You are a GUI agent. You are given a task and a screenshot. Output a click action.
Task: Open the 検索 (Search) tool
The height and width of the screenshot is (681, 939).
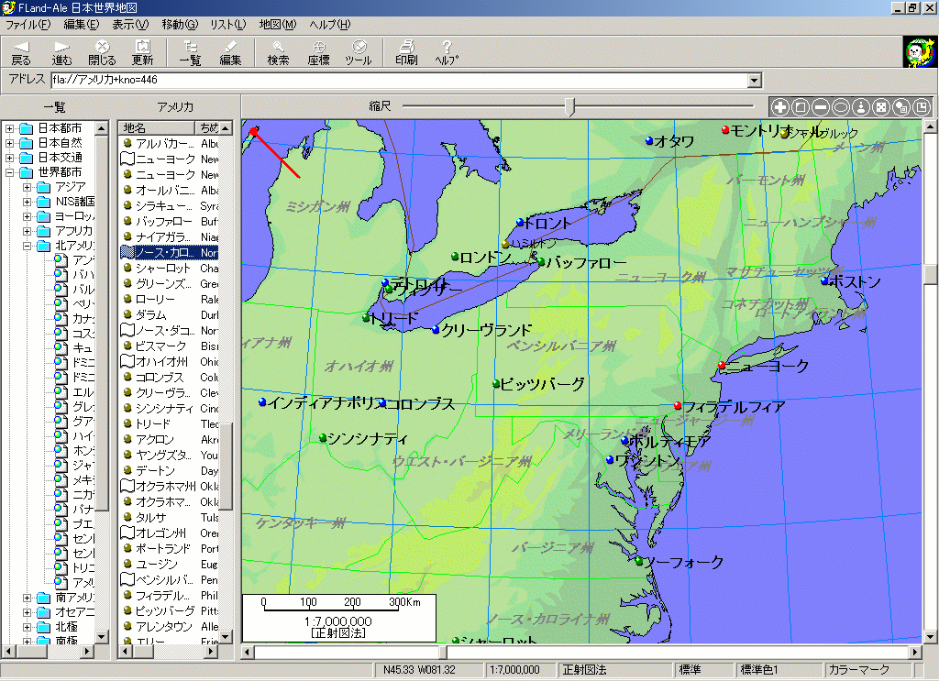(278, 52)
